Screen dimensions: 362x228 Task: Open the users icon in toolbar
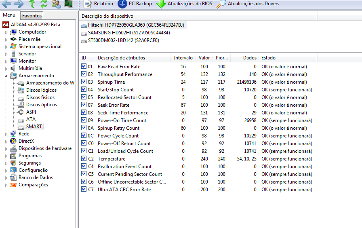56,4
